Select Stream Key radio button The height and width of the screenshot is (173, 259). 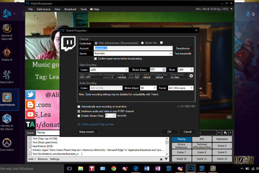142,43
